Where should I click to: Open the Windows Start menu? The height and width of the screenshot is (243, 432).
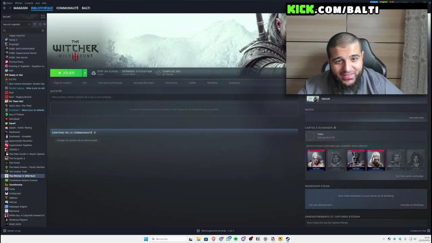click(146, 239)
